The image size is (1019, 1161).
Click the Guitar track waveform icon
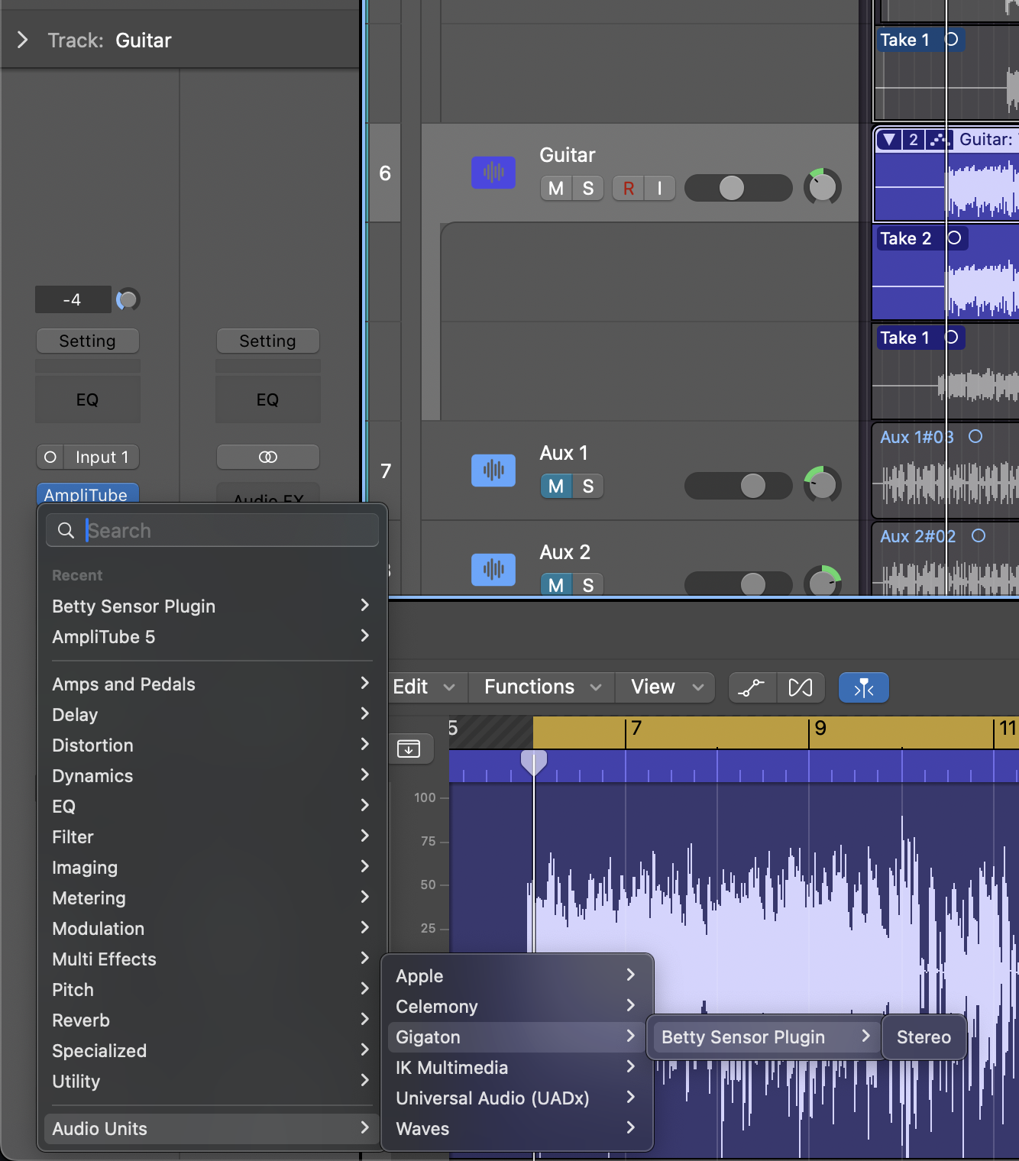[x=493, y=173]
